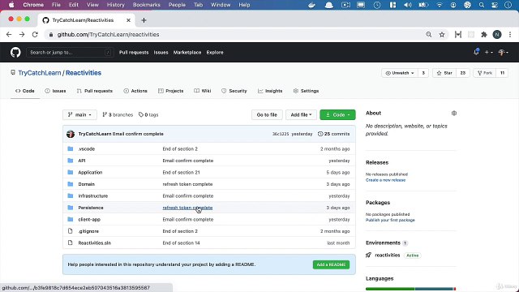Click the macOS volume icon
Screen dimensions: 519x292
coord(408,5)
